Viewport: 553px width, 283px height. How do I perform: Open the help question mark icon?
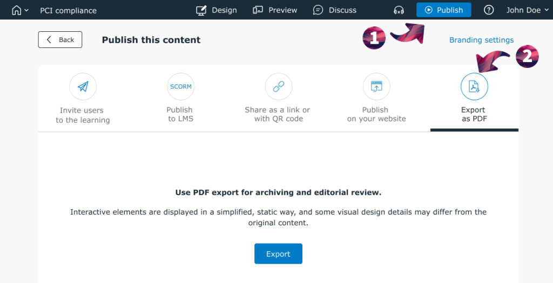coord(489,10)
